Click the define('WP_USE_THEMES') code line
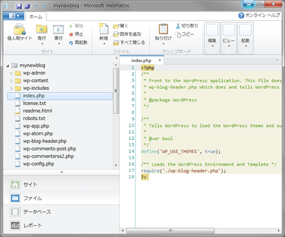Screen dimensions: 285x237 coord(181,152)
